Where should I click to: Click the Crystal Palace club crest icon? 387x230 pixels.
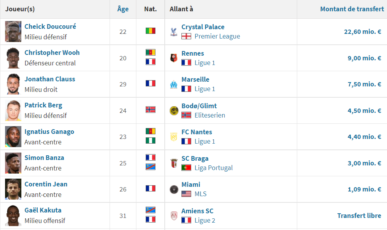coord(174,32)
